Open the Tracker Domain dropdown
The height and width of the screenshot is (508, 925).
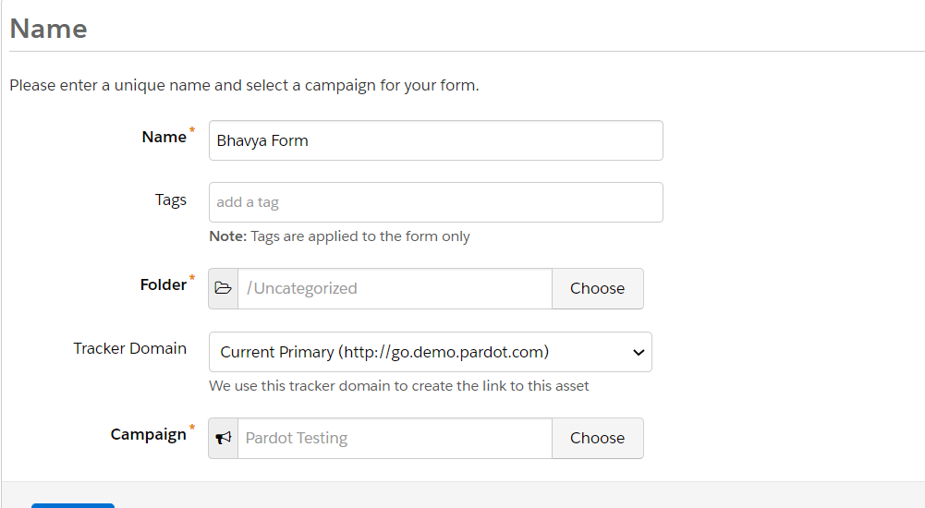(x=430, y=352)
